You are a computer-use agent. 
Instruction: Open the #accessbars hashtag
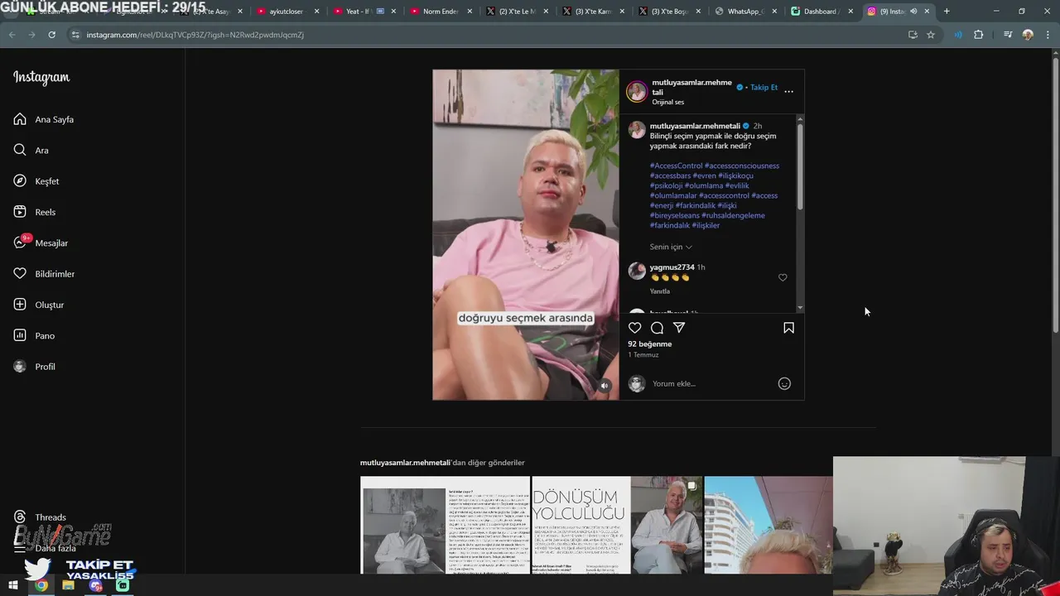tap(670, 175)
